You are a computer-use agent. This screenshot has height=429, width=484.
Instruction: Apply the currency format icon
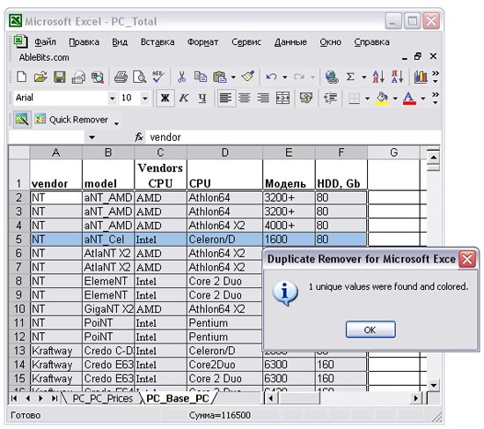coord(306,99)
